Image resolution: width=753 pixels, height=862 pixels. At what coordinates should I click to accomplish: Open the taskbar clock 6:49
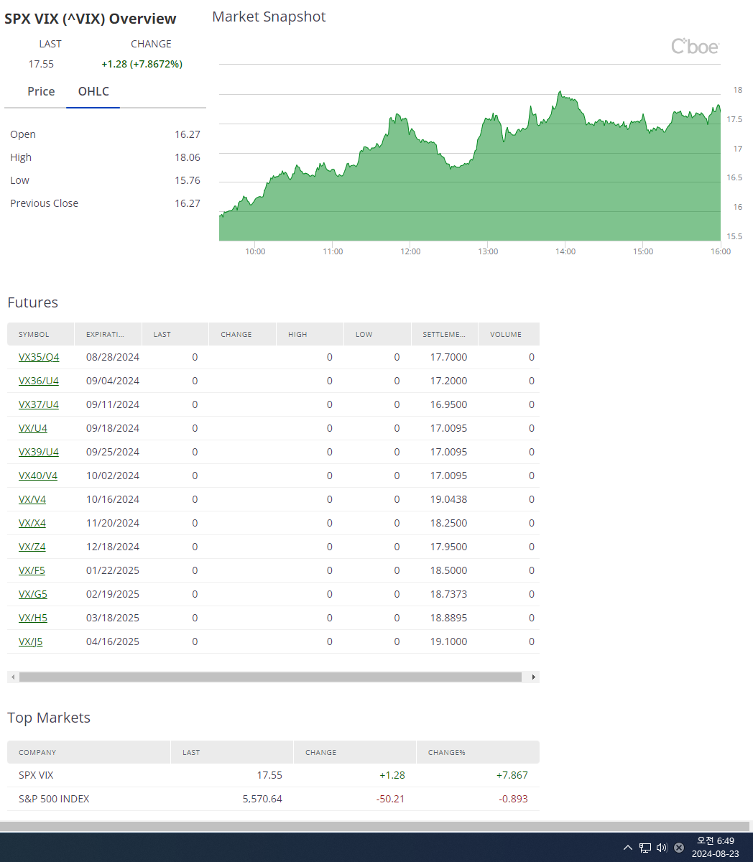pyautogui.click(x=715, y=848)
